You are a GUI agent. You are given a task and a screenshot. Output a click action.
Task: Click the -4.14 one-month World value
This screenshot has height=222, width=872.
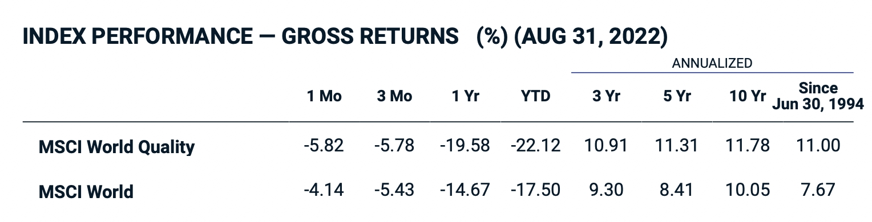coord(324,189)
